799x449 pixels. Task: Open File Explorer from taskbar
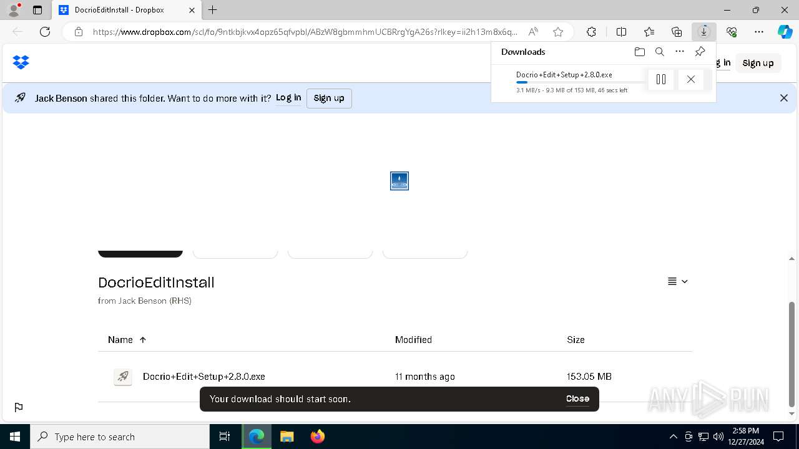[x=287, y=437]
